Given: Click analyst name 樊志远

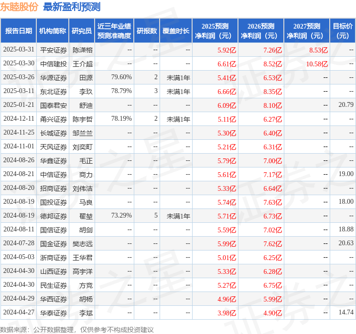Looking at the screenshot, I should coord(83,244).
